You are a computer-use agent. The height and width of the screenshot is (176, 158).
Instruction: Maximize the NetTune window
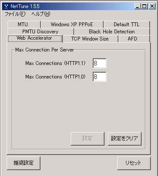[145, 6]
